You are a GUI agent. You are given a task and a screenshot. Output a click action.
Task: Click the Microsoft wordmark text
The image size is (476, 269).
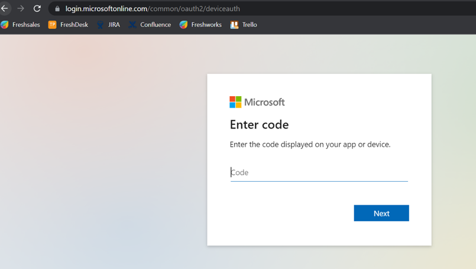tap(264, 103)
